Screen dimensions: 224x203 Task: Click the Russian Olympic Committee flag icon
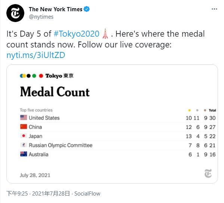(x=24, y=145)
